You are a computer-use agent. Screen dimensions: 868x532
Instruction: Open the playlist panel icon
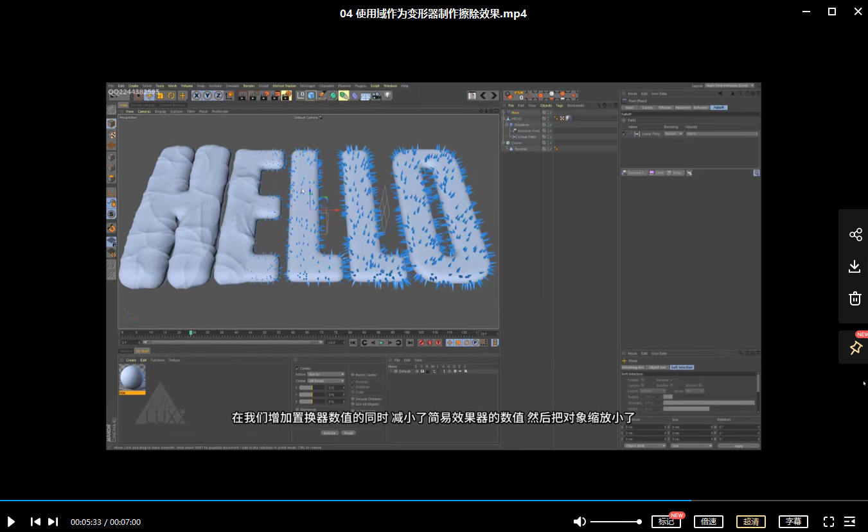849,522
